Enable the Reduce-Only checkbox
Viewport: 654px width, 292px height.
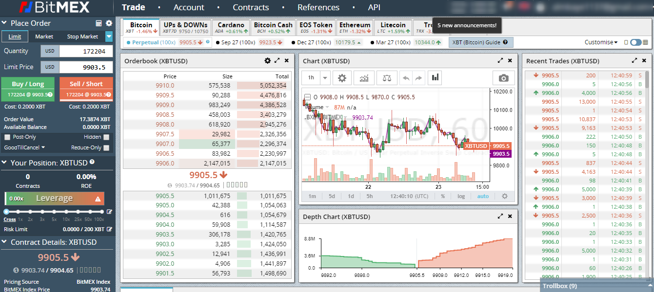click(x=106, y=148)
